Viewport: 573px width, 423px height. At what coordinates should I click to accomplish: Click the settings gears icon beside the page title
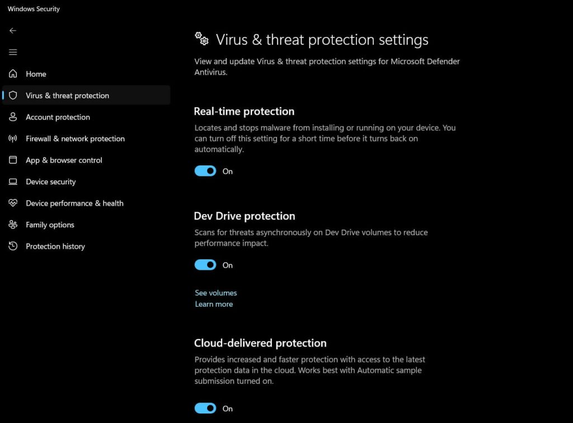pyautogui.click(x=201, y=39)
